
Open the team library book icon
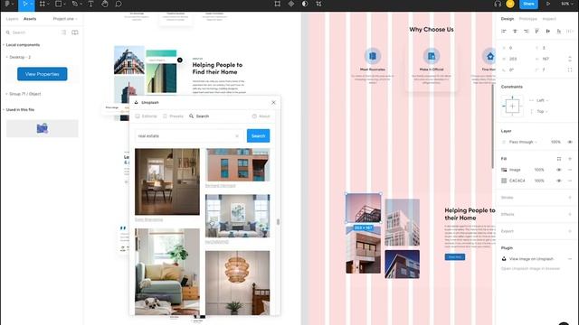pyautogui.click(x=75, y=32)
